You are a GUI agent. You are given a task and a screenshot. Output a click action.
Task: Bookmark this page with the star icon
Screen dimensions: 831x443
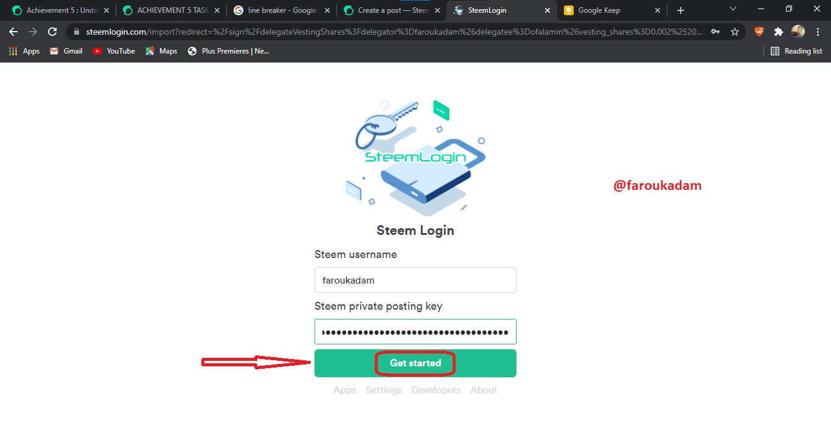click(x=735, y=32)
